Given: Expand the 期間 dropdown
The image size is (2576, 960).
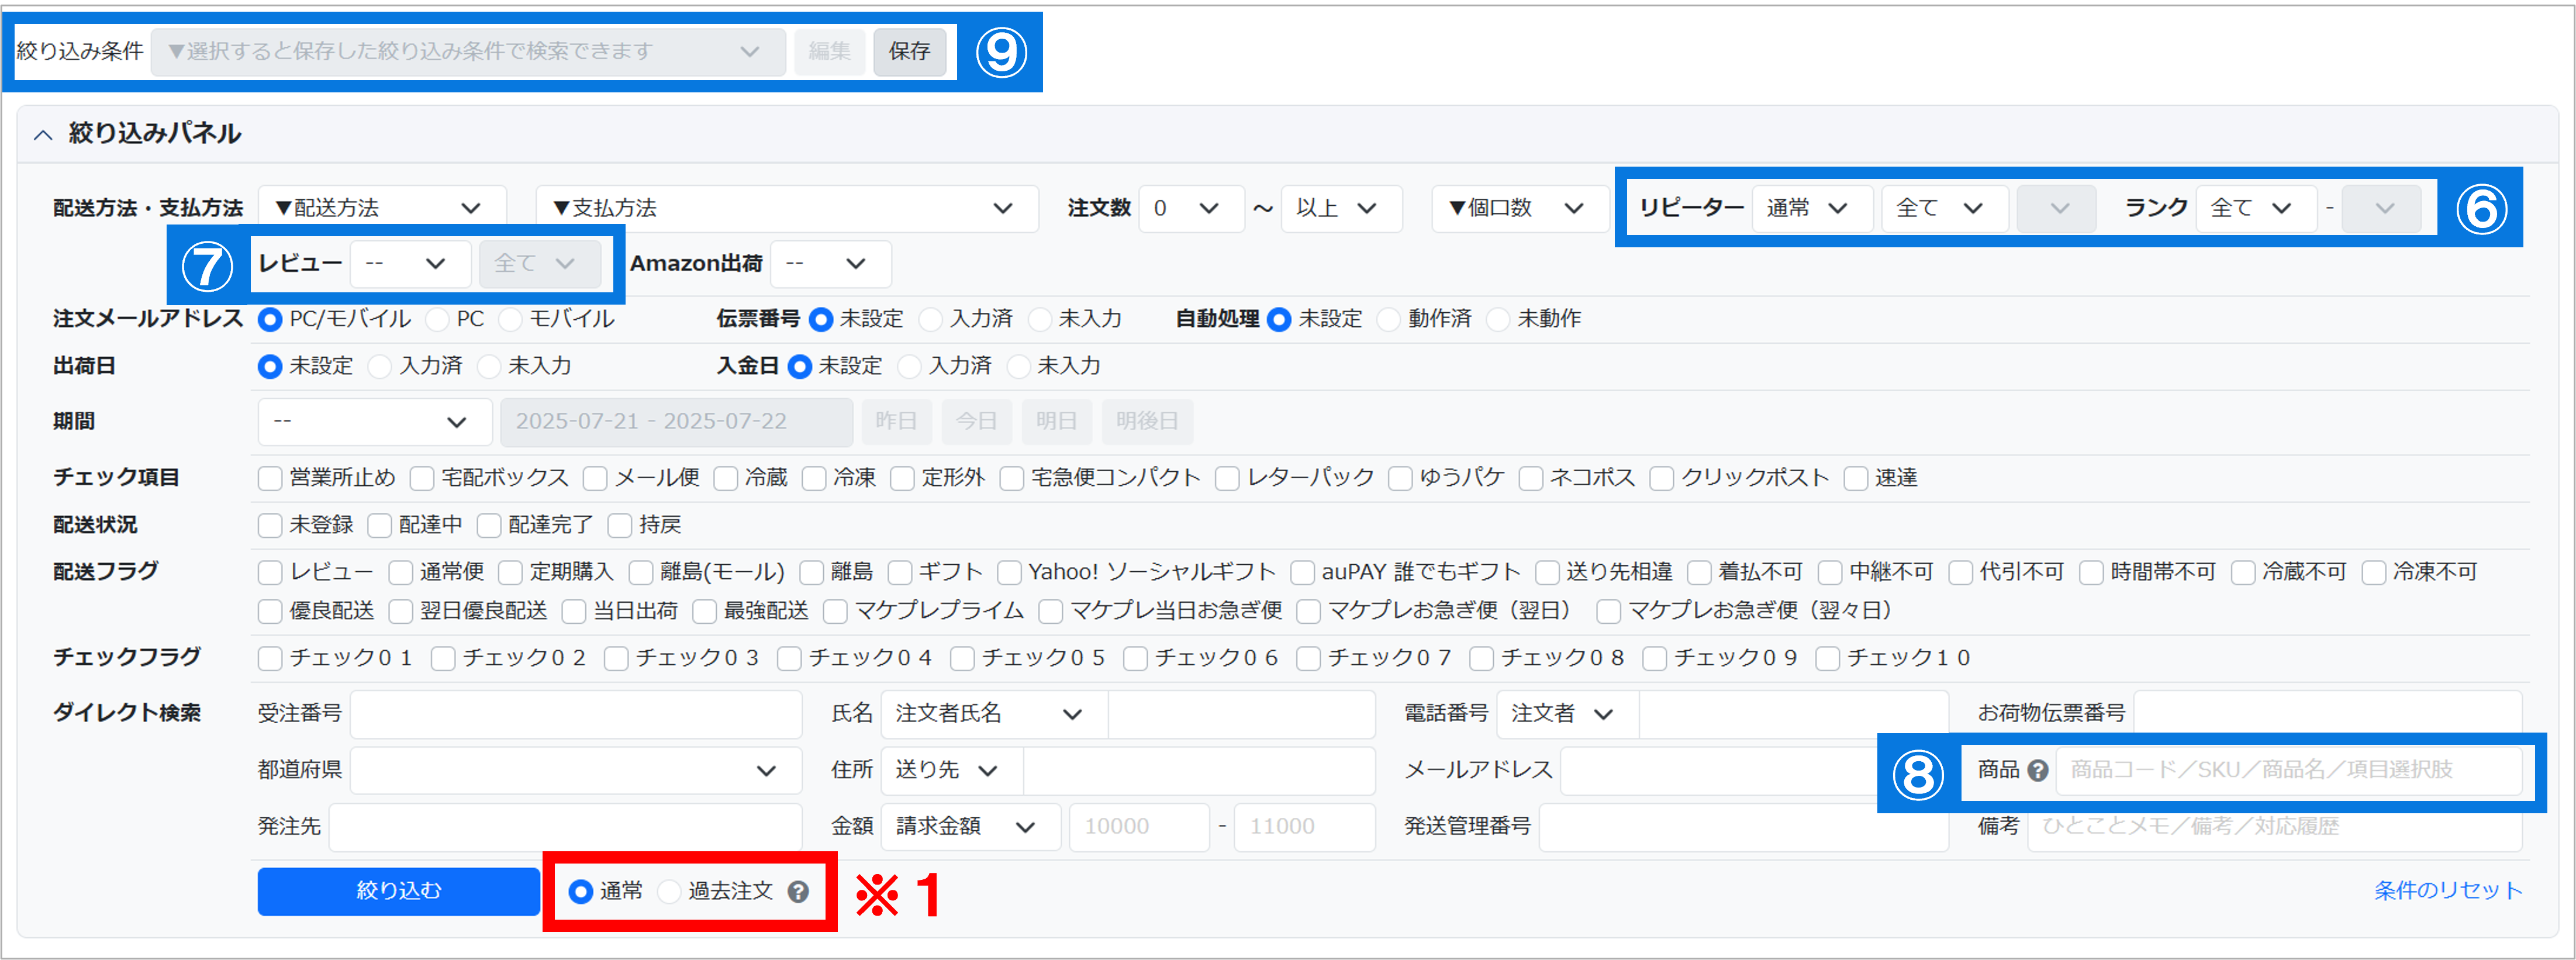Looking at the screenshot, I should (374, 421).
